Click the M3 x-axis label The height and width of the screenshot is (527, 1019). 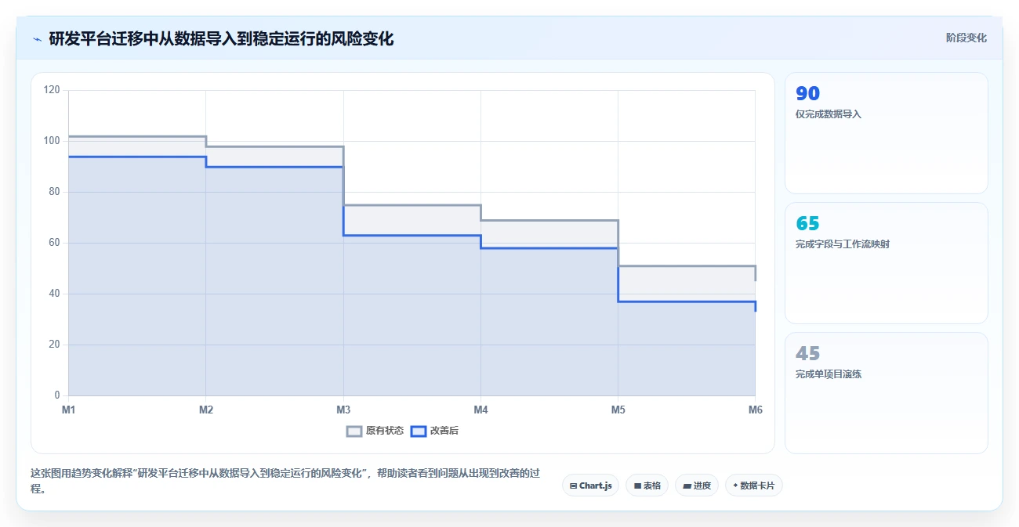[x=343, y=410]
